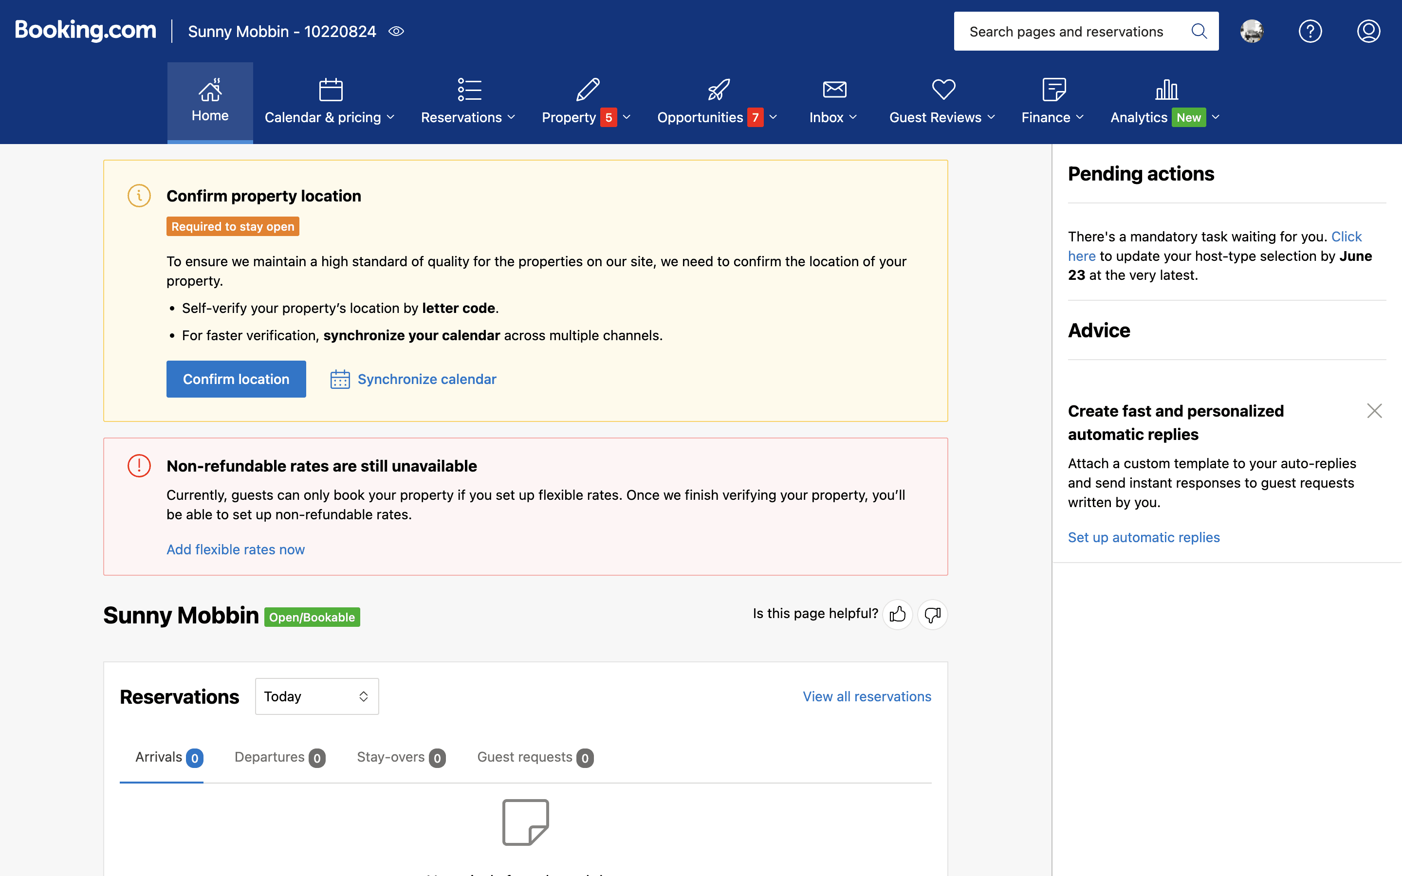Click the eye icon beside property name
This screenshot has width=1402, height=876.
(x=396, y=31)
